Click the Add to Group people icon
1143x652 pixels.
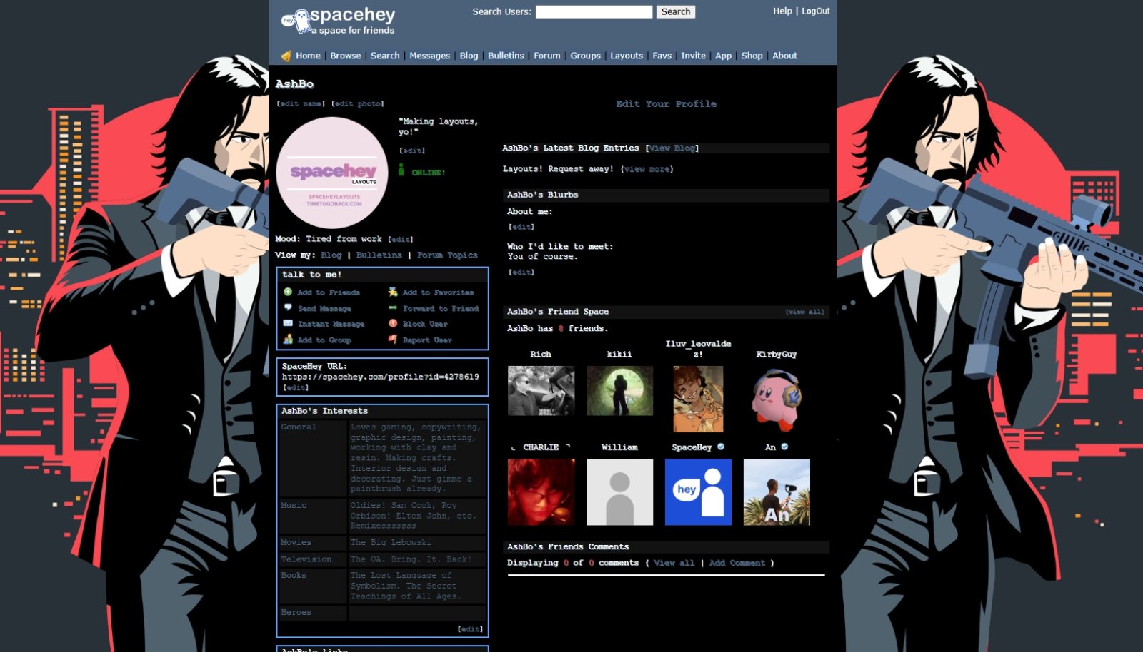(287, 340)
